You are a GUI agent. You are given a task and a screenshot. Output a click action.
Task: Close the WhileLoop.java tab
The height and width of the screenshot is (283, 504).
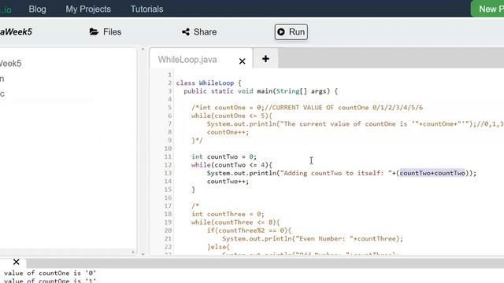(242, 61)
